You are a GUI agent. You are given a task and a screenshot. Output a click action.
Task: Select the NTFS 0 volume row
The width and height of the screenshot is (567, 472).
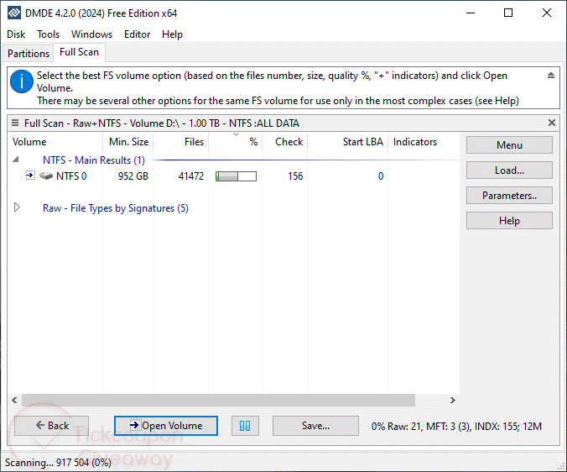click(x=233, y=176)
